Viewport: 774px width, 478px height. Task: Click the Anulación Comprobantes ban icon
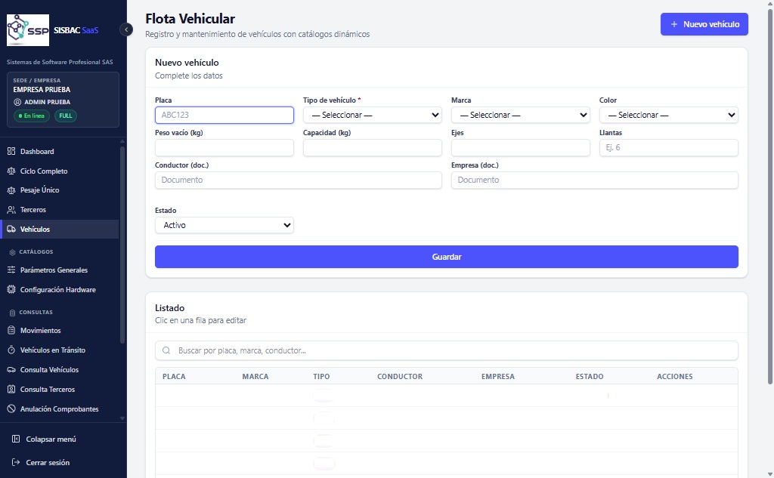click(11, 409)
